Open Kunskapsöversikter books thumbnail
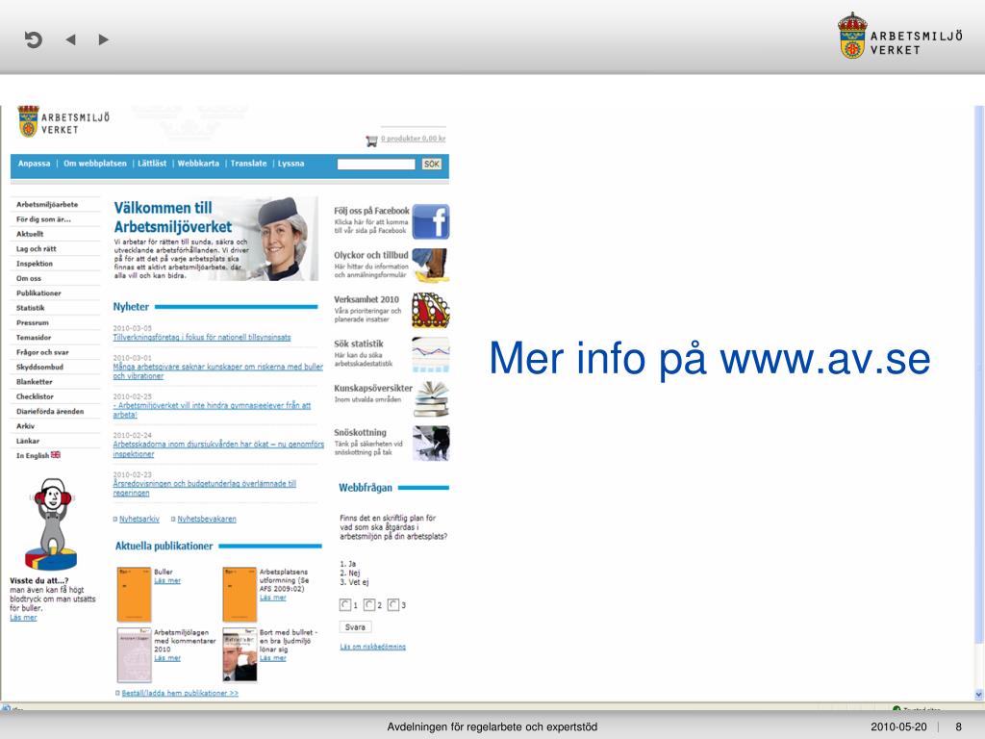 click(x=431, y=399)
